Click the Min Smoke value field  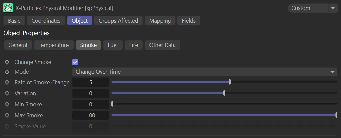coord(91,104)
